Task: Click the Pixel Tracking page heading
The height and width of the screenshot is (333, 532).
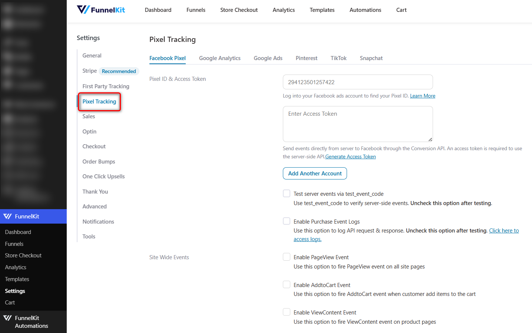Action: (172, 39)
